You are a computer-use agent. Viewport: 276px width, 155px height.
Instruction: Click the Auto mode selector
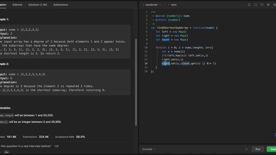click(172, 5)
